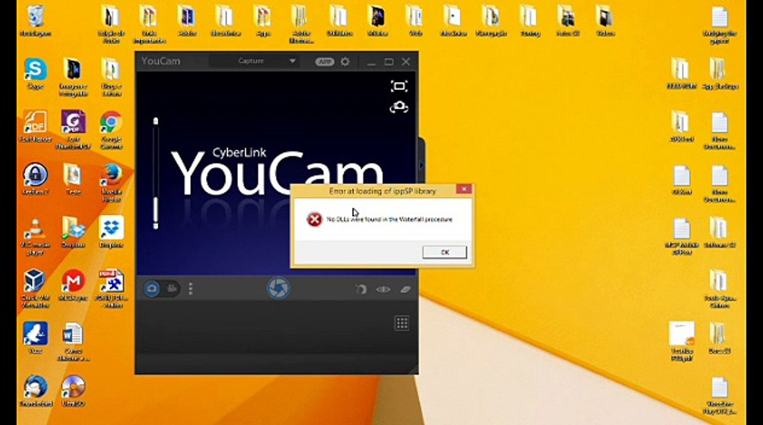Select the eraser icon in the YouCam toolbar
This screenshot has width=763, height=425.
[x=405, y=289]
